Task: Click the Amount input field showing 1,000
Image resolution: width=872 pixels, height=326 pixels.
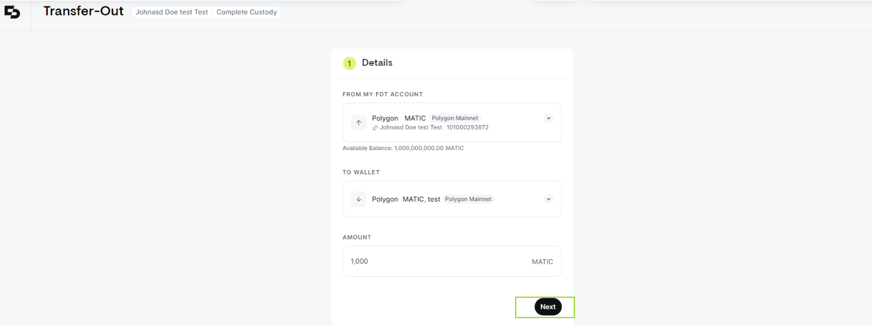Action: (x=452, y=261)
